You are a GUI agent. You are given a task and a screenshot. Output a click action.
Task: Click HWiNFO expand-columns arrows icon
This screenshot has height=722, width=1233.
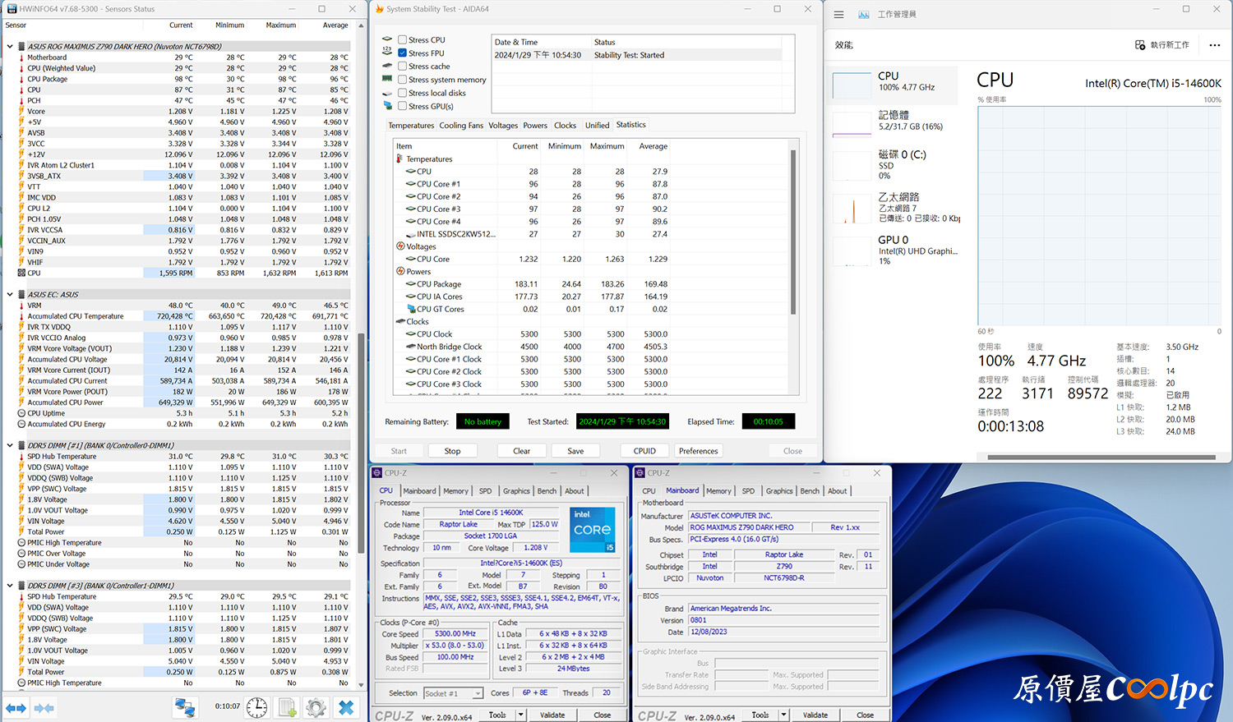[16, 707]
